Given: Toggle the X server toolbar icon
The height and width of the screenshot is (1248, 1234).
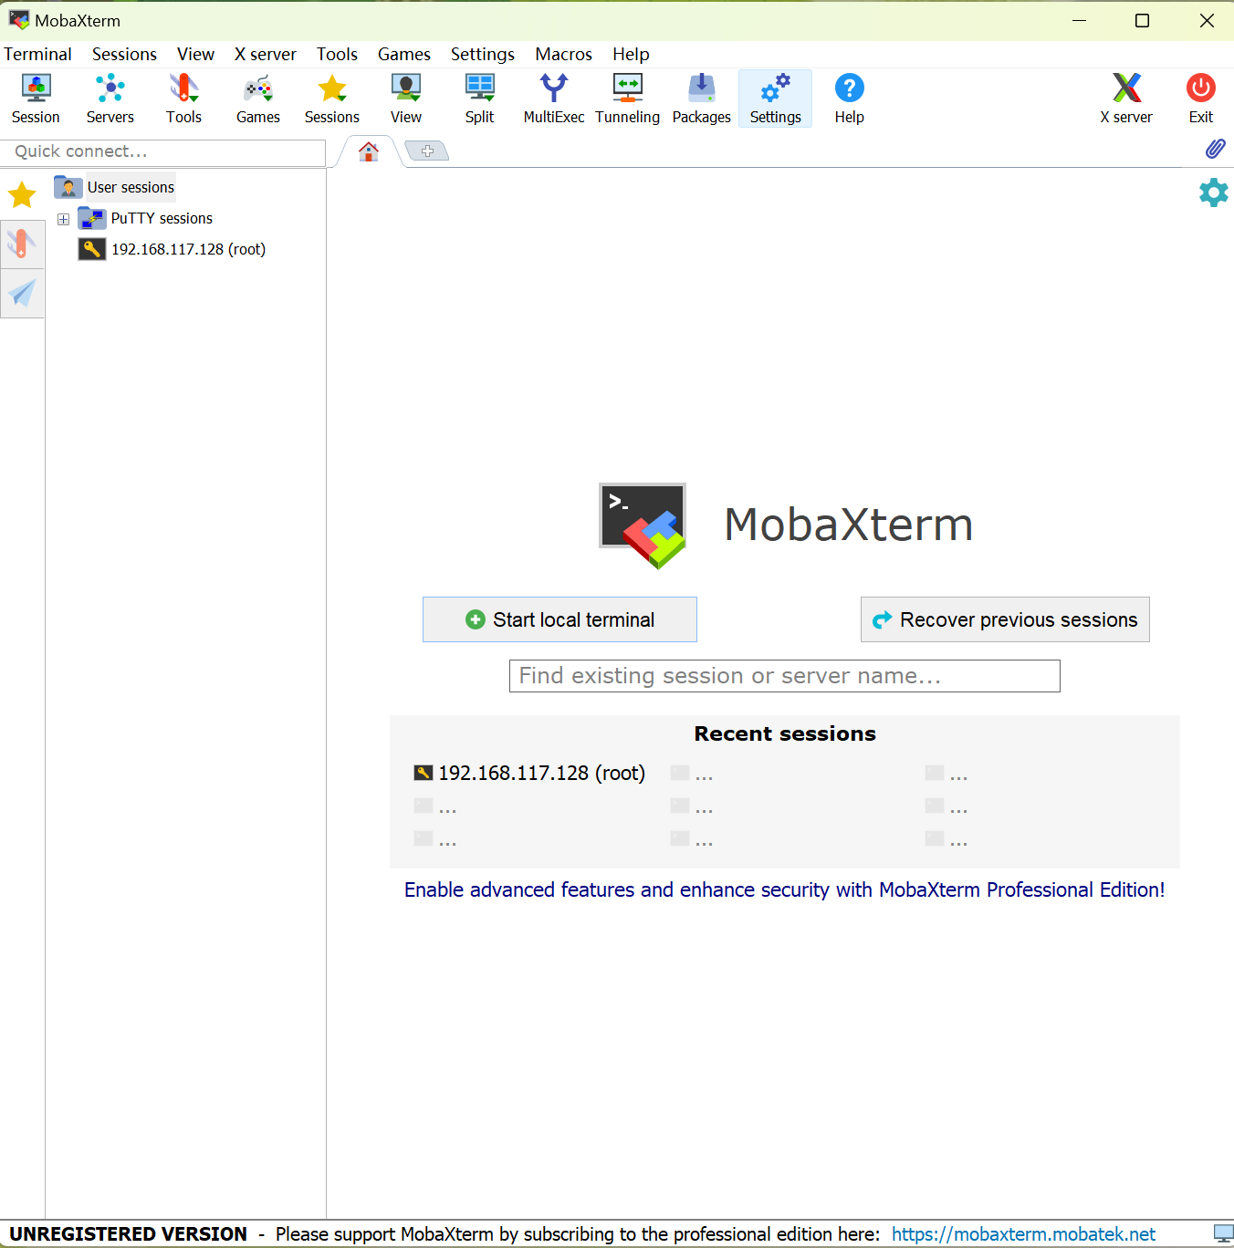Looking at the screenshot, I should click(1126, 99).
